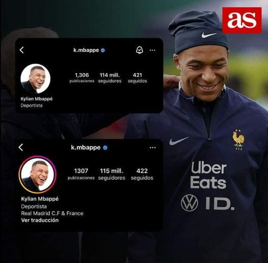Image resolution: width=268 pixels, height=263 pixels.
Task: Open the three-dot menu on lower profile
Action: (x=152, y=148)
